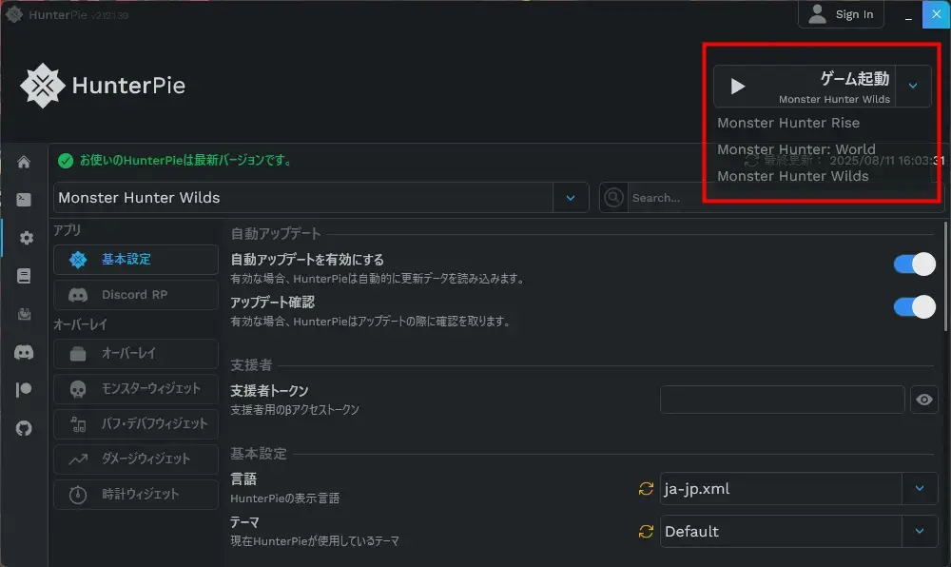Open the Default theme dropdown
Image resolution: width=951 pixels, height=567 pixels.
pos(799,532)
